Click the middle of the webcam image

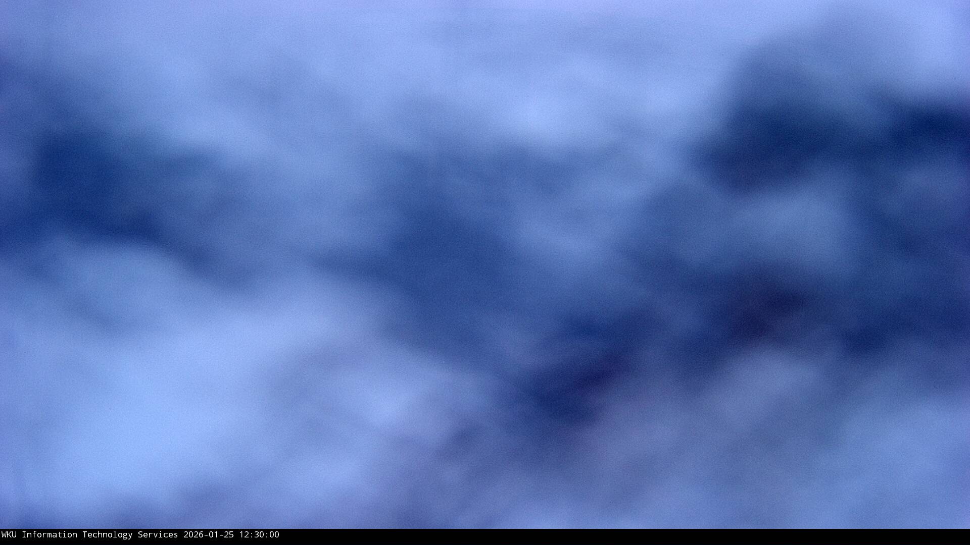click(485, 264)
